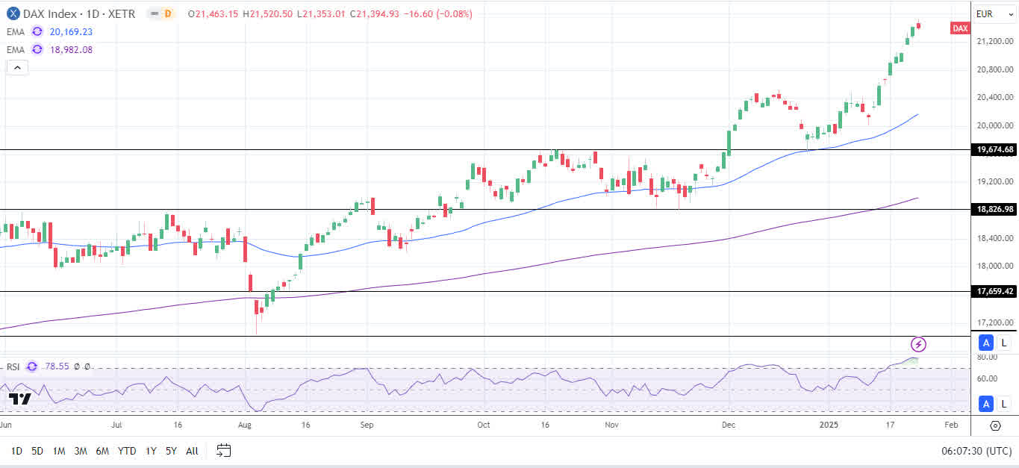Select the 1M time range

[59, 451]
